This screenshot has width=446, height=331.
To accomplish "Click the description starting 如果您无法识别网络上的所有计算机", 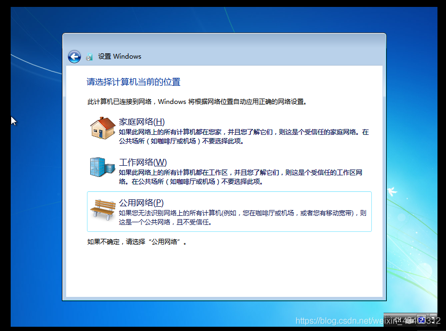I will [x=243, y=217].
